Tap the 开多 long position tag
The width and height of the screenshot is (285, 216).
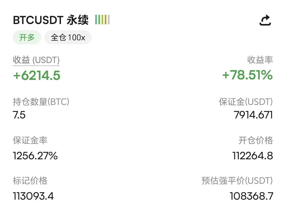click(x=27, y=37)
